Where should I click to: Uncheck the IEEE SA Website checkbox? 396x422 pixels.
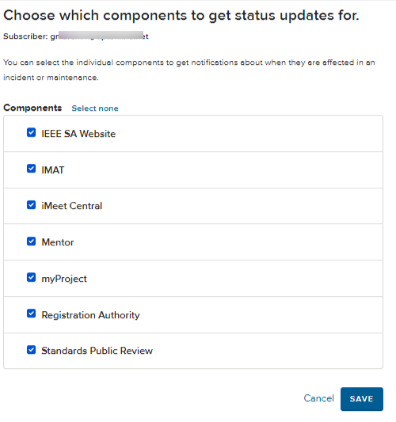[31, 132]
